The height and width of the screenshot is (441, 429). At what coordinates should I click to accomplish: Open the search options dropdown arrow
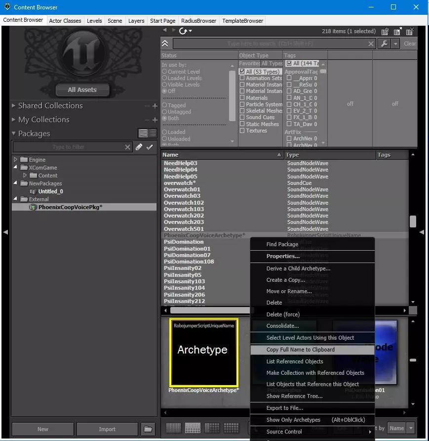point(395,44)
